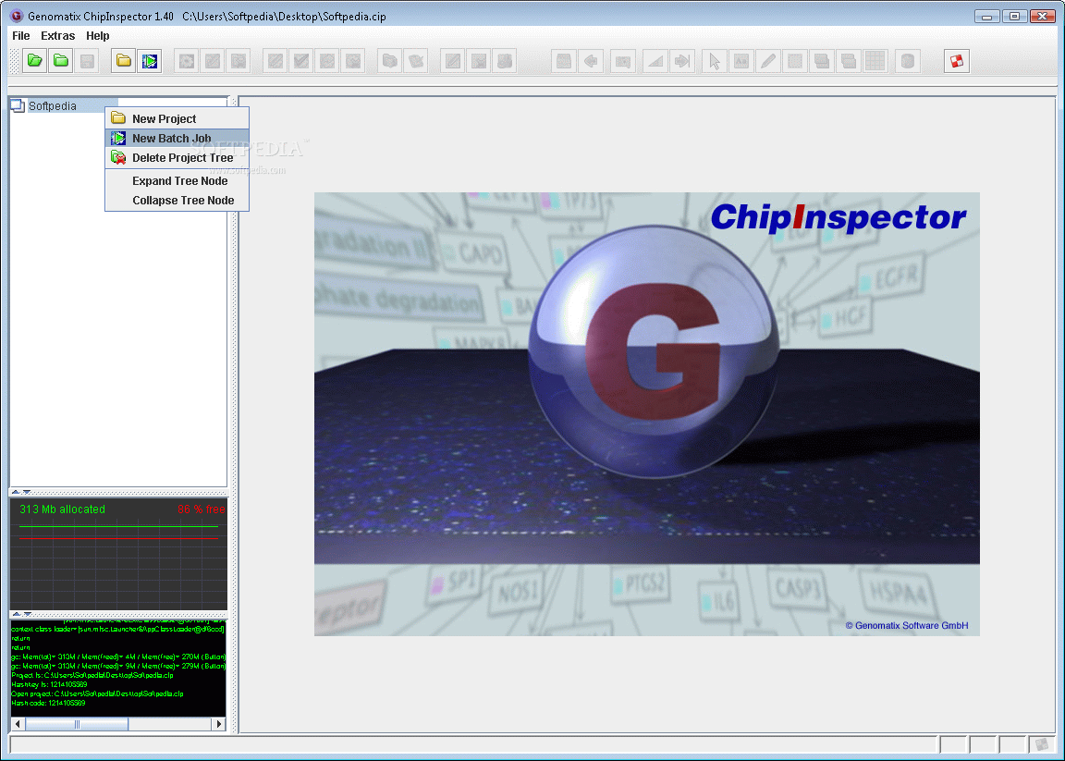Click the console horizontal scrollbar thumb
Screen dimensions: 1065x761
tap(77, 724)
